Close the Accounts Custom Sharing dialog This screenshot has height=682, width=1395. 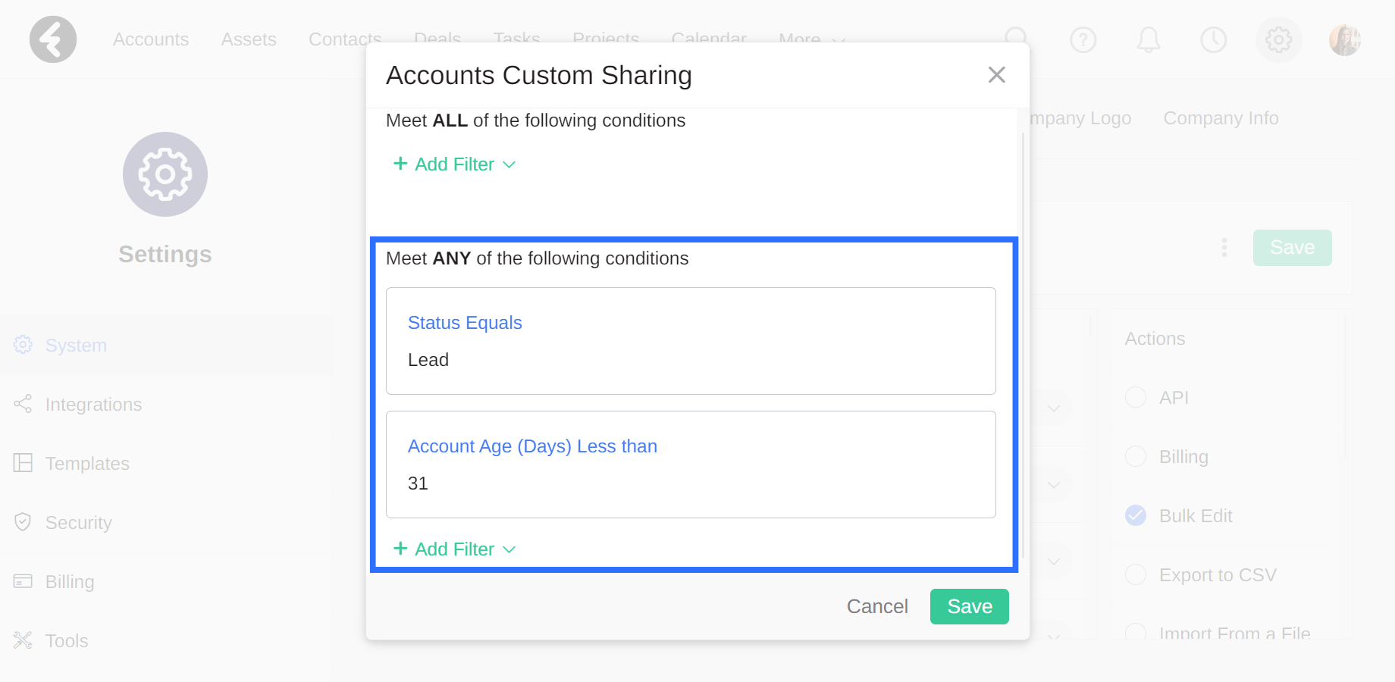996,74
